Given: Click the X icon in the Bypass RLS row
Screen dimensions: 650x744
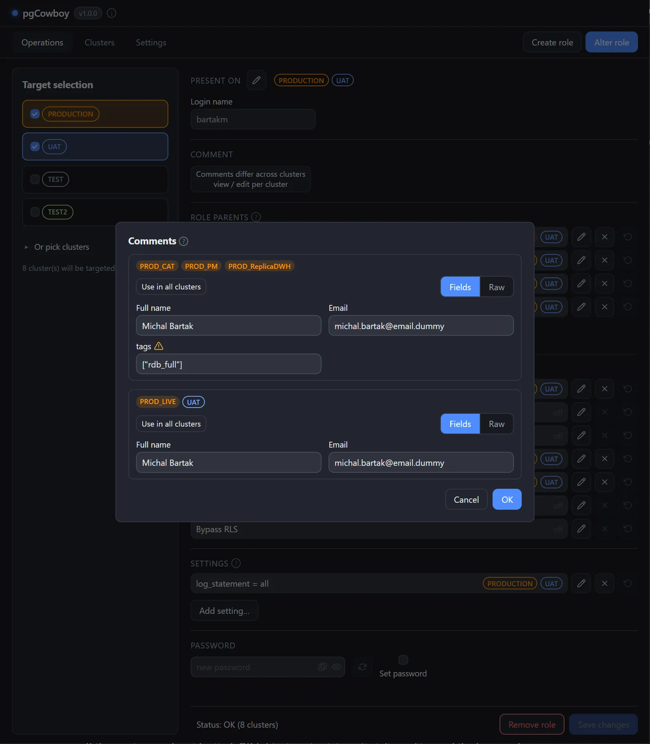Looking at the screenshot, I should click(x=605, y=528).
